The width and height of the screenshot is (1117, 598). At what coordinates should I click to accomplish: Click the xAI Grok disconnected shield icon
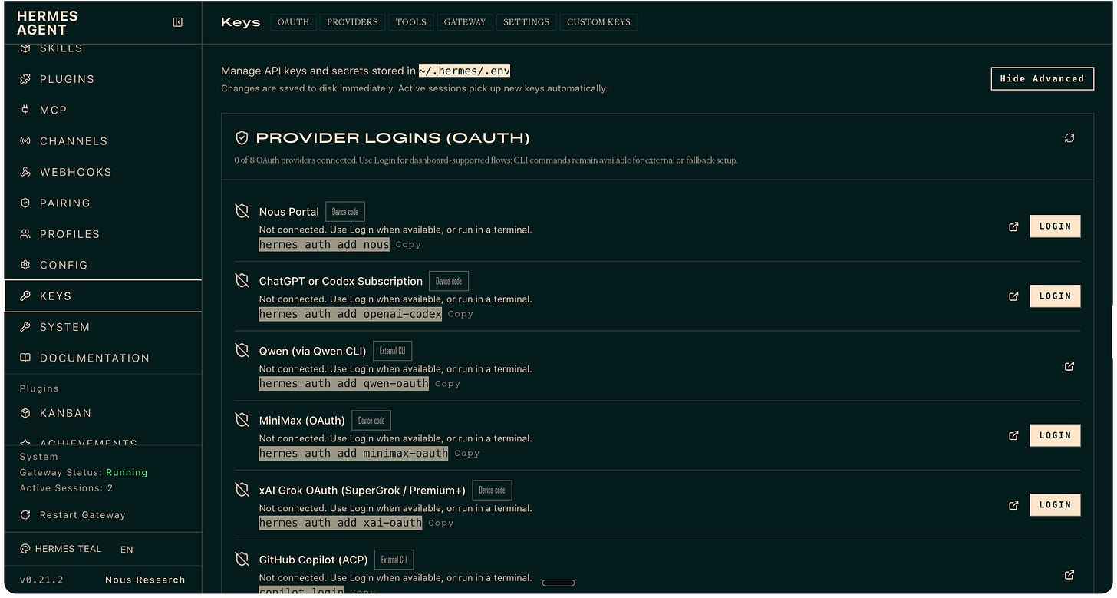(242, 490)
